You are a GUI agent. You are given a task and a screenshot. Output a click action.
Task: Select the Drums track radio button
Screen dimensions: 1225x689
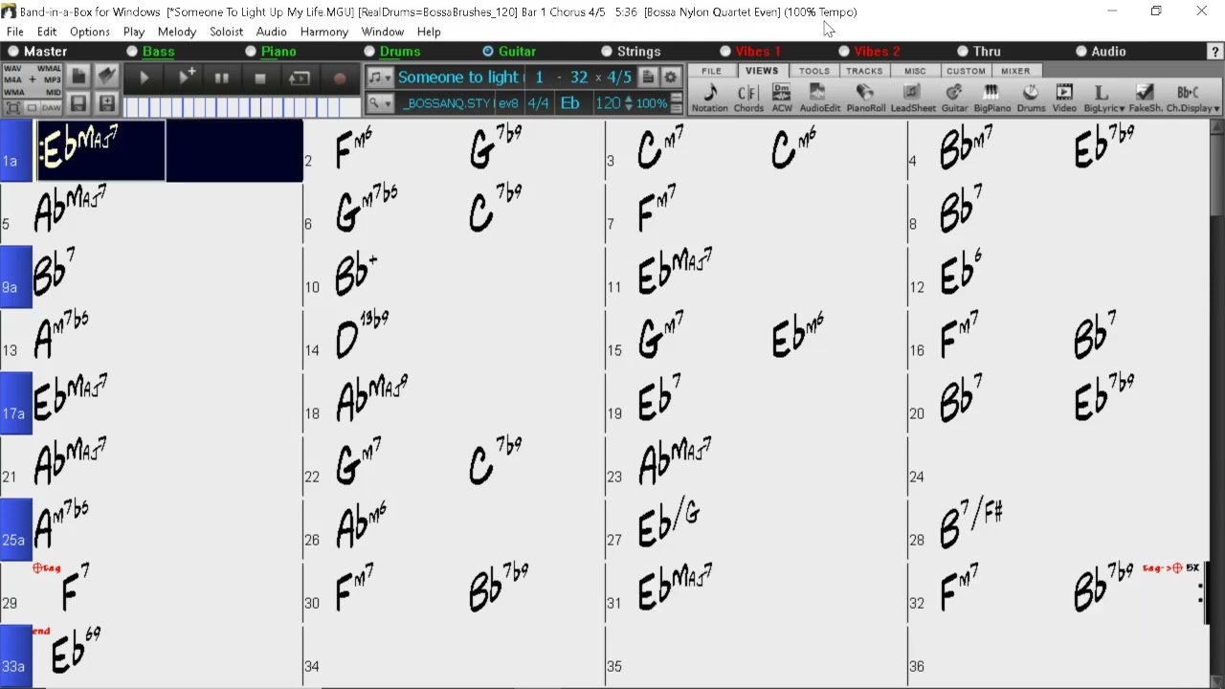pyautogui.click(x=369, y=52)
